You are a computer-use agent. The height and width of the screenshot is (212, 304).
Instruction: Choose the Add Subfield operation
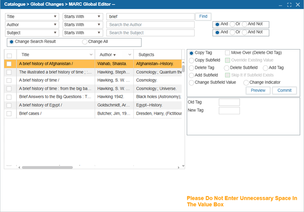click(191, 75)
